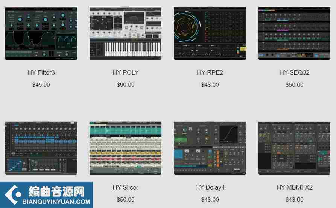Click the HY-Delay4 product title
Screen dimensions: 336x208
click(x=210, y=187)
